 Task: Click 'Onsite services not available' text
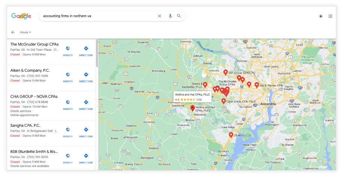(30, 166)
